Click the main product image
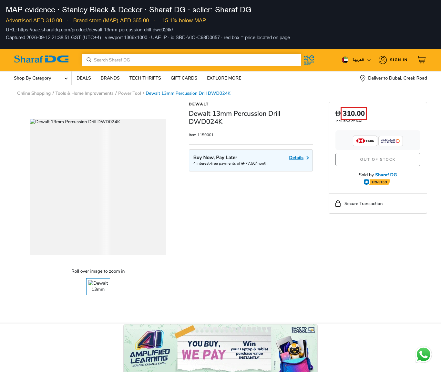 coord(98,187)
